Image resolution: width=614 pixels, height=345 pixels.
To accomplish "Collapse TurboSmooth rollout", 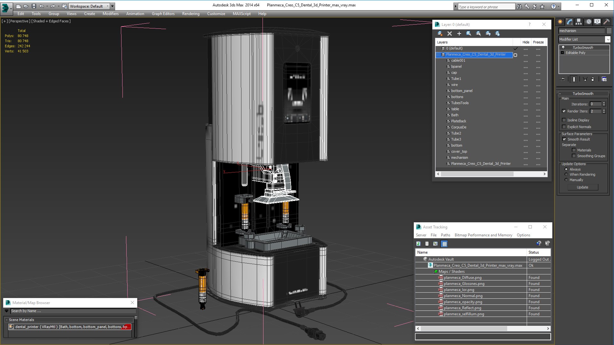I will point(560,94).
